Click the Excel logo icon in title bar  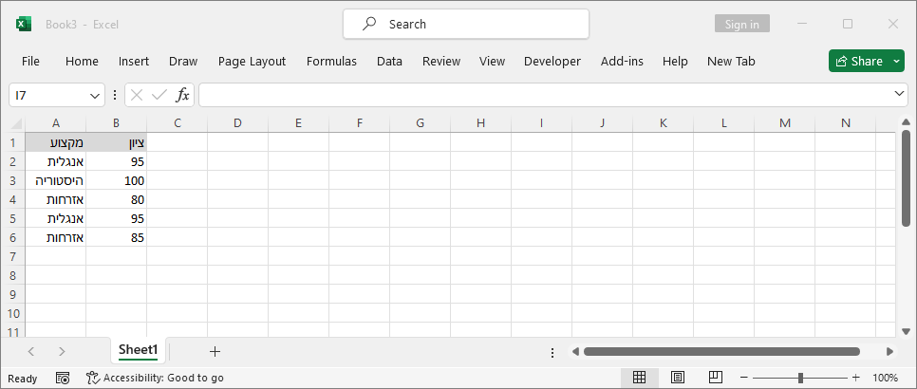(24, 24)
